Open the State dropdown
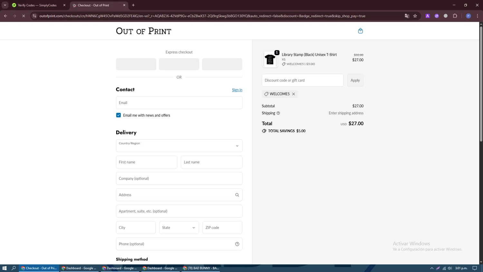The height and width of the screenshot is (272, 483). tap(179, 228)
